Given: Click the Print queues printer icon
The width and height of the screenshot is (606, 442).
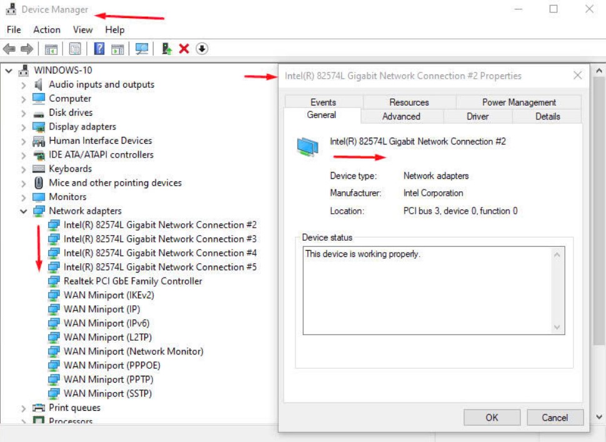Looking at the screenshot, I should [x=39, y=408].
